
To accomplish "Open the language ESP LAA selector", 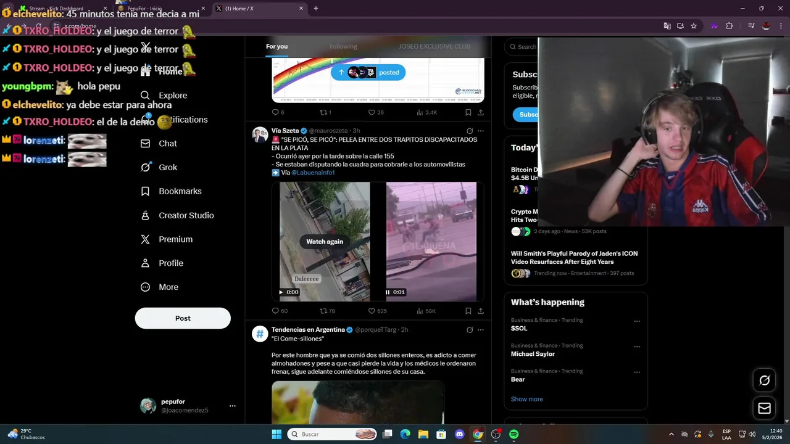I will [726, 434].
